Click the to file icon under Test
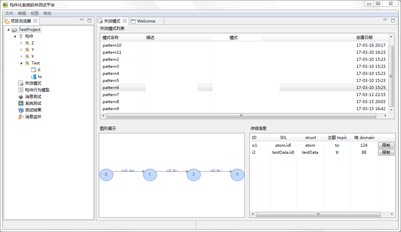The image size is (401, 232). [33, 77]
